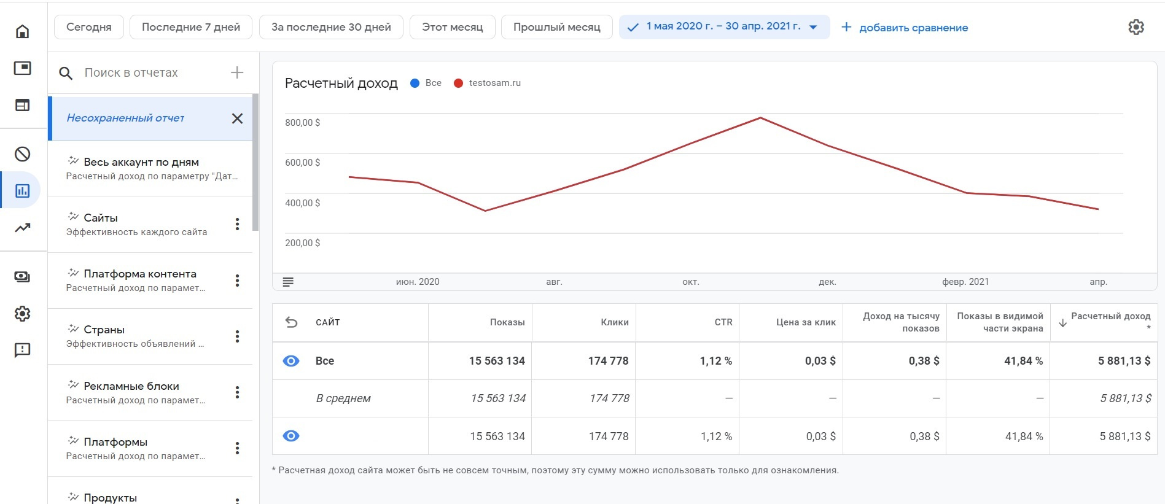Click the 41,84 % value in the Все row
Image resolution: width=1165 pixels, height=504 pixels.
(x=1024, y=361)
